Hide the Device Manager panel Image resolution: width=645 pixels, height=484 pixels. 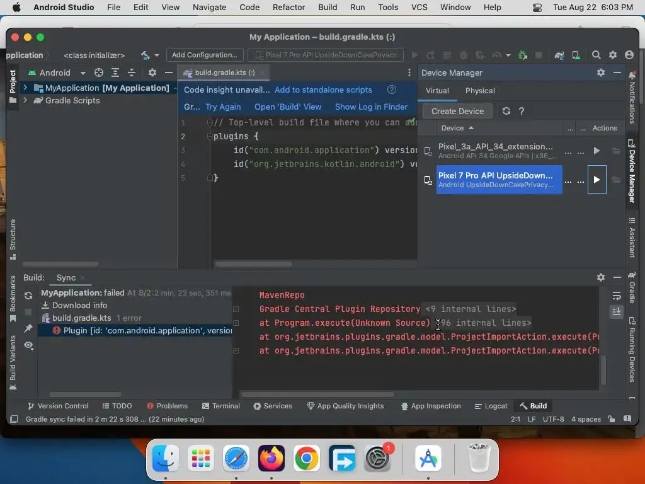click(617, 73)
